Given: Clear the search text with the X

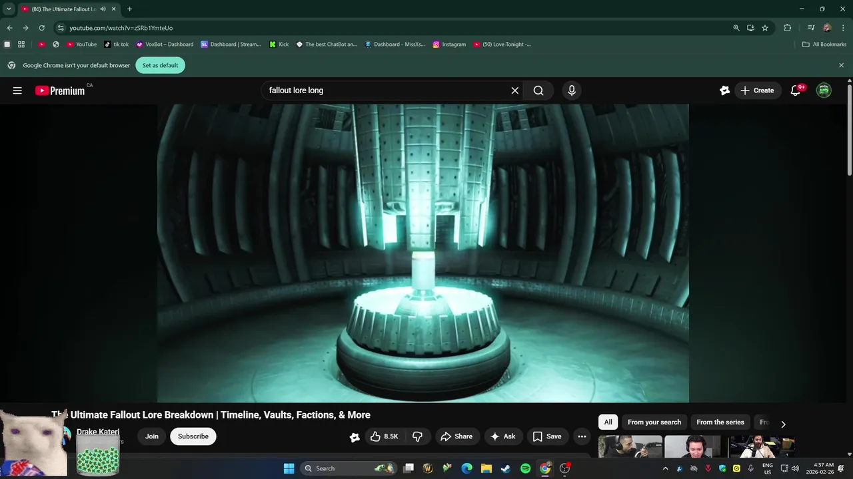Looking at the screenshot, I should (x=514, y=90).
